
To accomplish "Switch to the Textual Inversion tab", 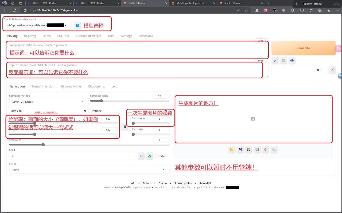I will point(43,86).
